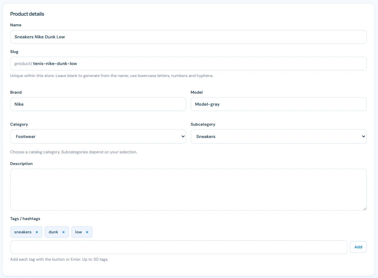Click the Tags / hashtags label
378x278 pixels.
pyautogui.click(x=25, y=219)
